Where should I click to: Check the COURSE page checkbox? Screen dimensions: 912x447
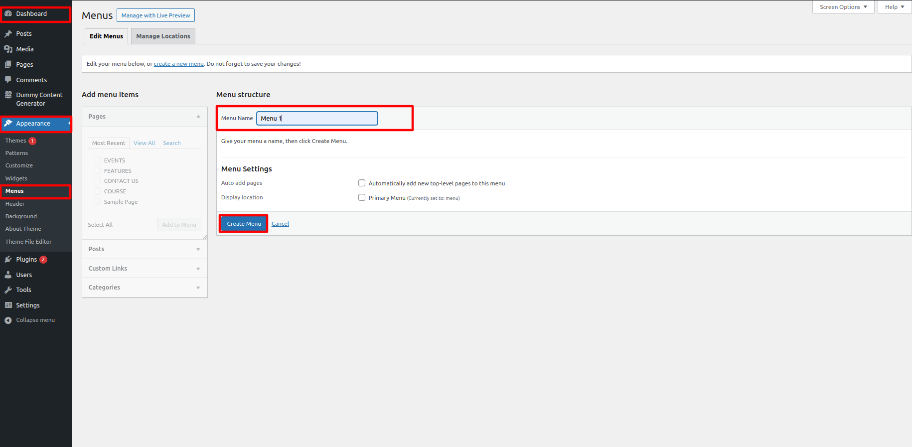97,191
